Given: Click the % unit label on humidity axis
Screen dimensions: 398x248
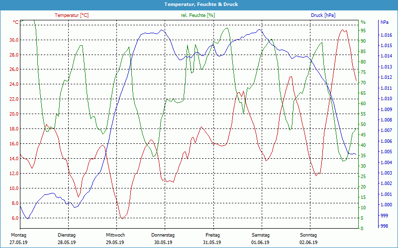Looking at the screenshot, I should click(363, 22).
